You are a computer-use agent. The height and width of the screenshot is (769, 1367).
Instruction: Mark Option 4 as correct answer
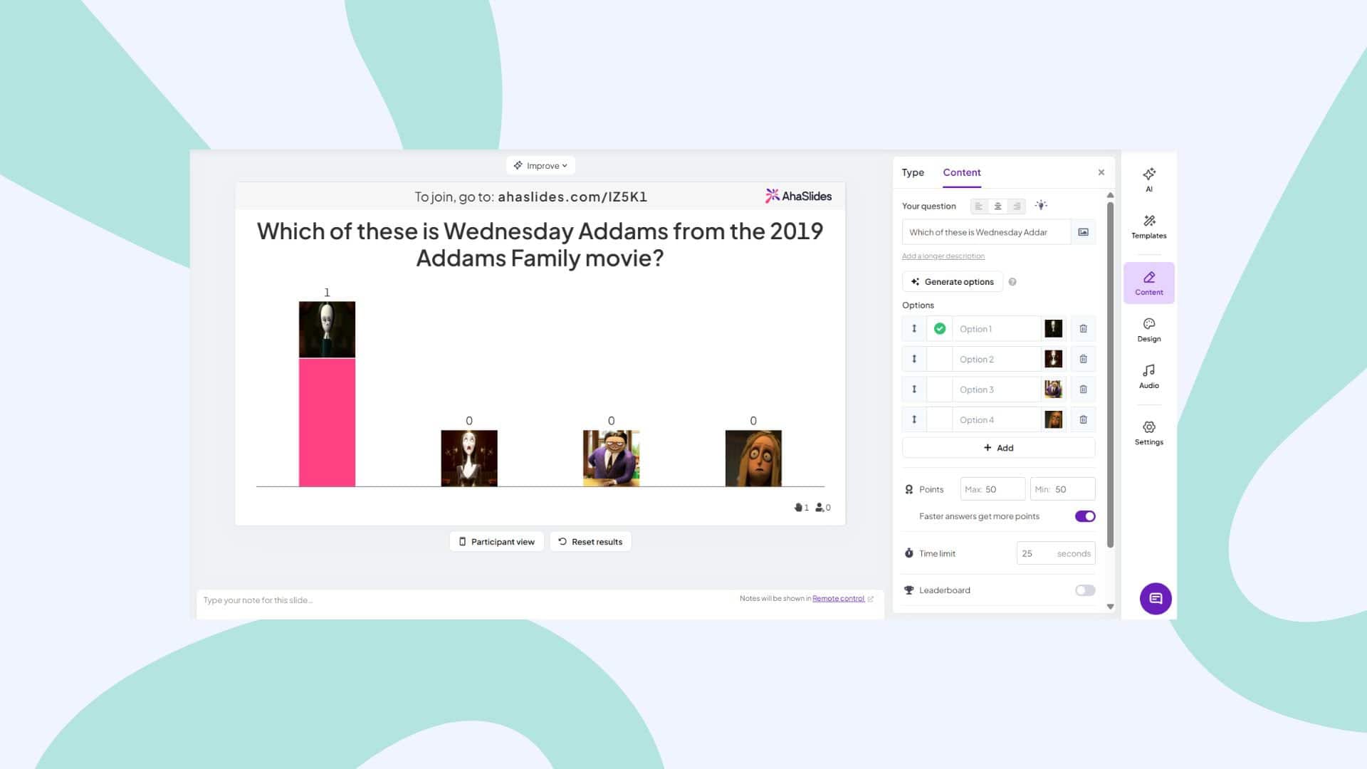(940, 420)
